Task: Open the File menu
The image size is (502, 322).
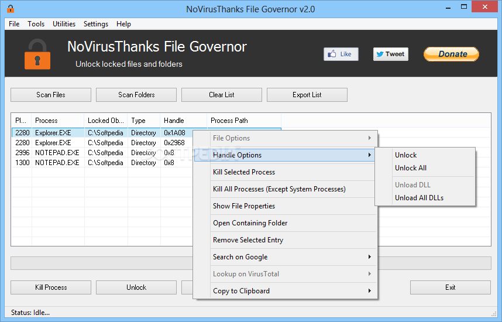Action: click(14, 24)
